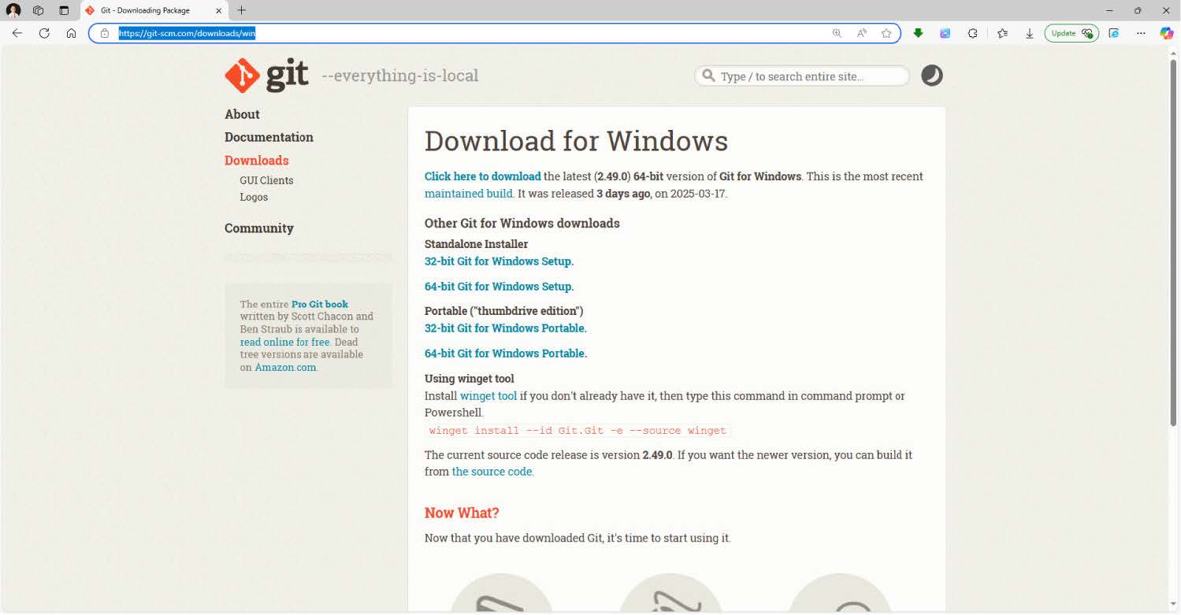Open browser Settings and more menu
The width and height of the screenshot is (1181, 615).
pyautogui.click(x=1141, y=33)
